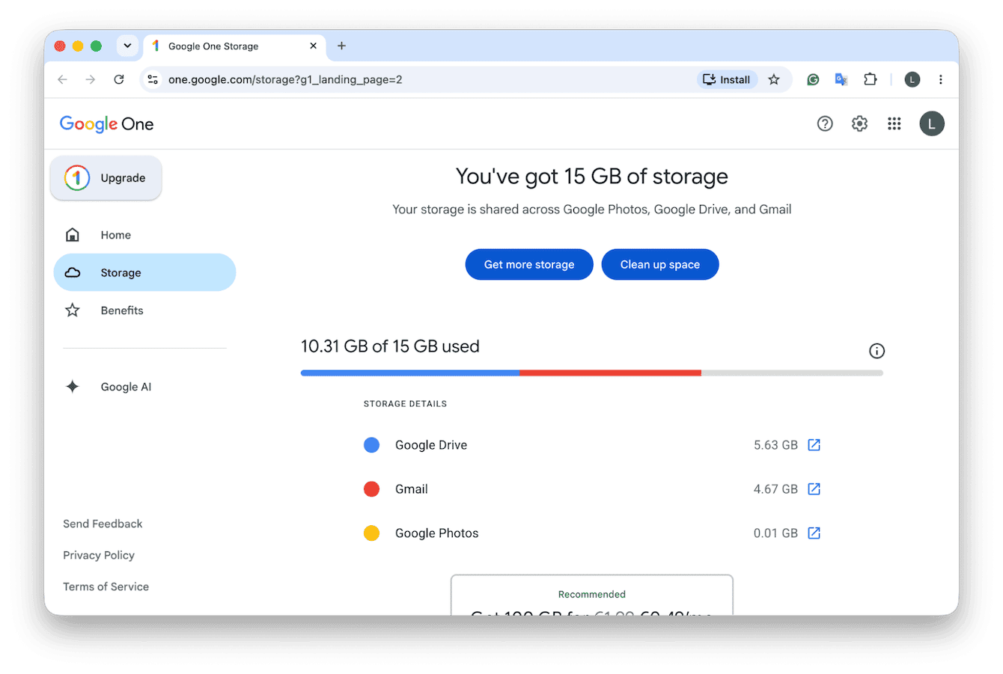Click the Home house icon
The image size is (1003, 674).
[x=73, y=235]
